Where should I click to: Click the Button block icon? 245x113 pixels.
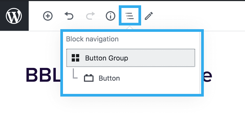coord(89,78)
